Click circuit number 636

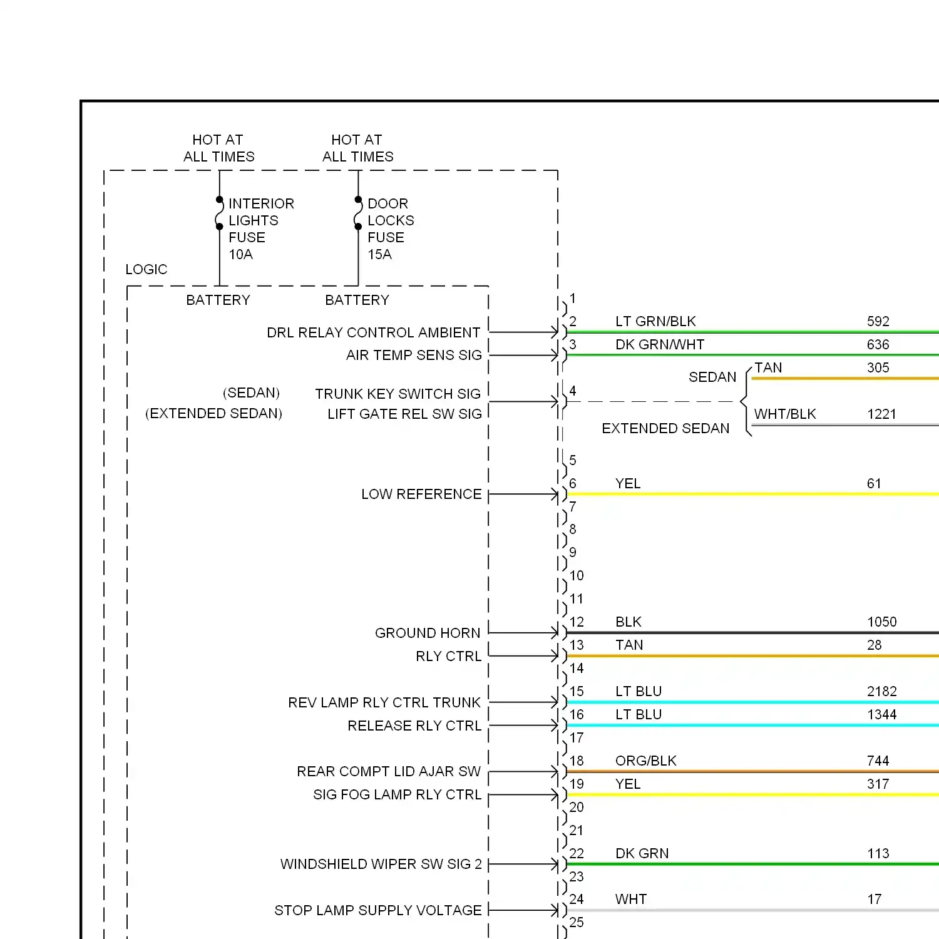coord(878,344)
